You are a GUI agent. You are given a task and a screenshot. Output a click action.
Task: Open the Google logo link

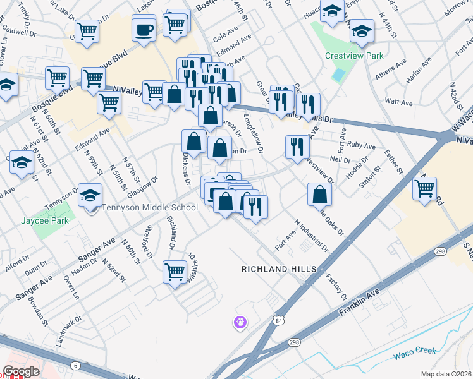(x=21, y=371)
